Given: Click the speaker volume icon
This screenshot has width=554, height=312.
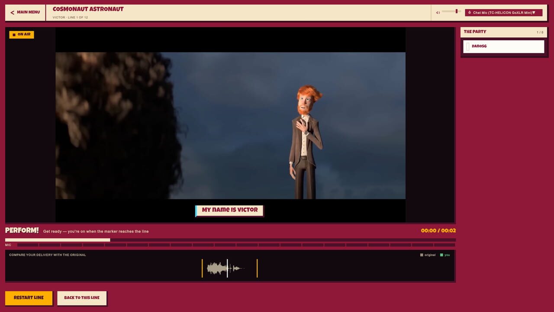Looking at the screenshot, I should (x=438, y=13).
